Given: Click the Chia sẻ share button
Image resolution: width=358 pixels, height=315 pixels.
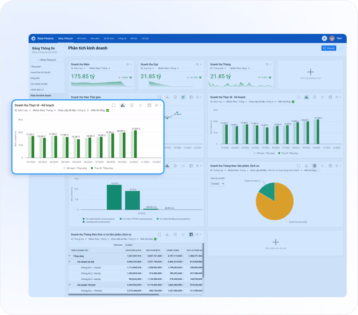Looking at the screenshot, I should click(329, 48).
